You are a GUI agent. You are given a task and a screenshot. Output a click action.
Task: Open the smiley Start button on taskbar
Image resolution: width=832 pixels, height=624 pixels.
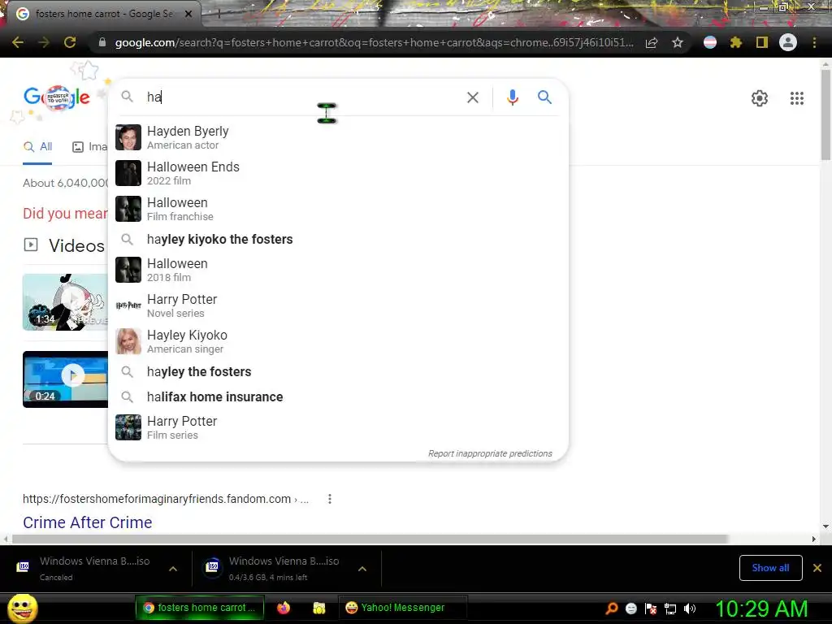pyautogui.click(x=23, y=608)
